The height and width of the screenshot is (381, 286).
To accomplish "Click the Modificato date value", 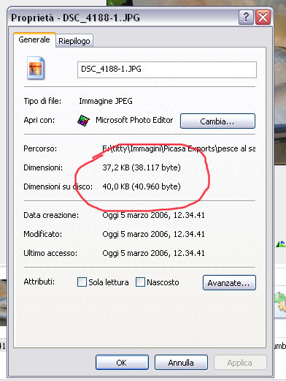I will coord(153,234).
